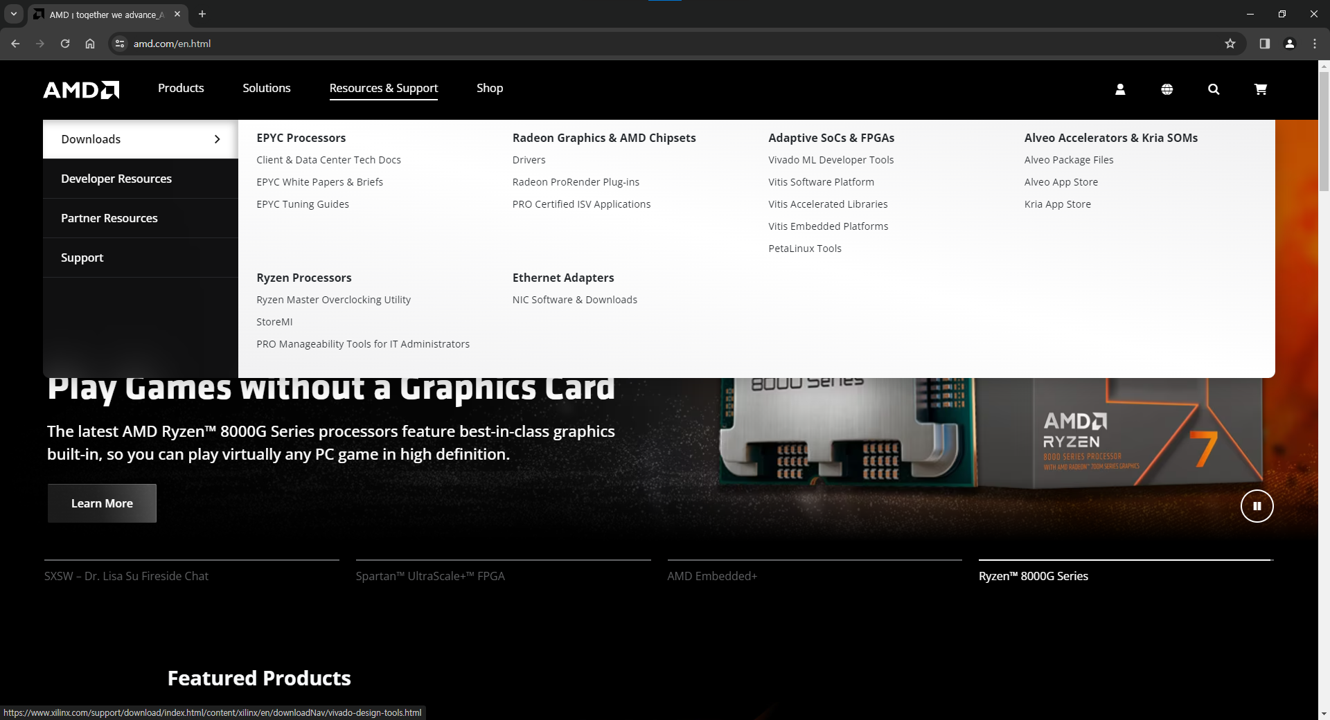
Task: Open Ethernet Adapters heading link
Action: [563, 278]
